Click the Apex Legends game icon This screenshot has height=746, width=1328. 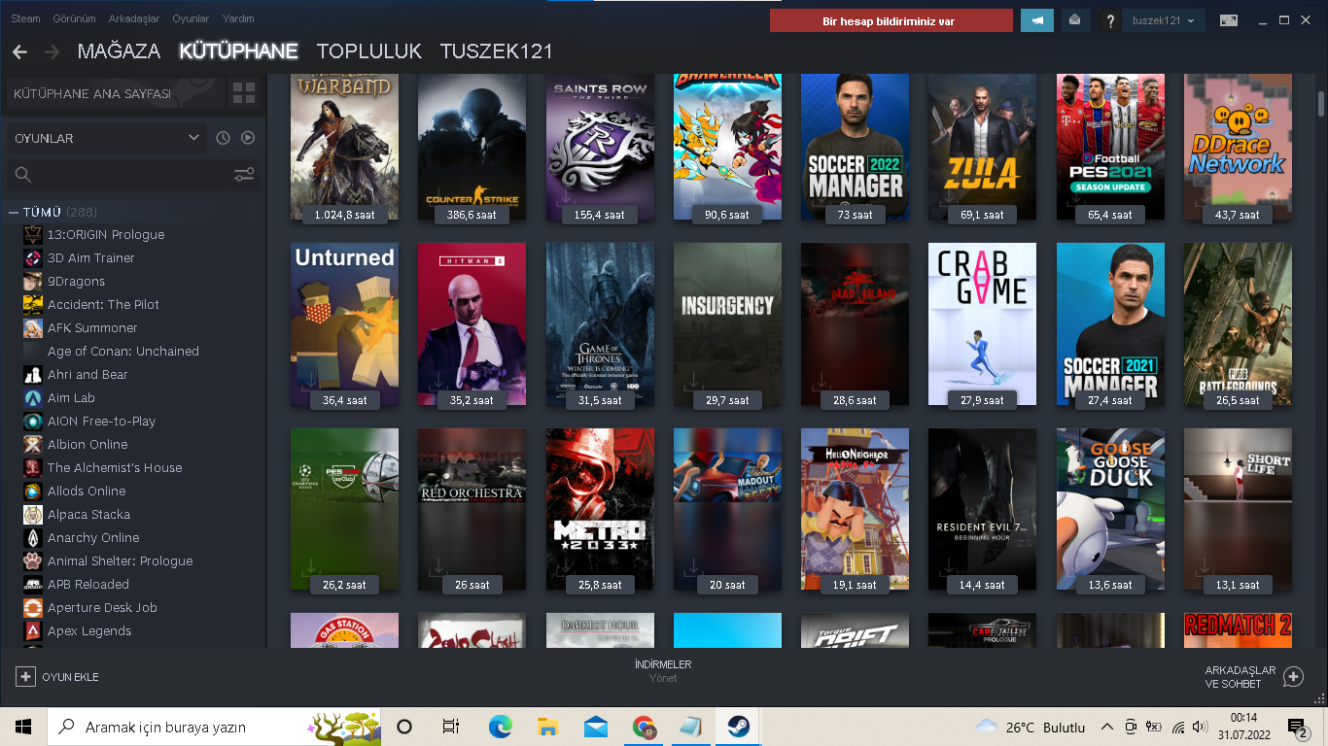pyautogui.click(x=33, y=631)
